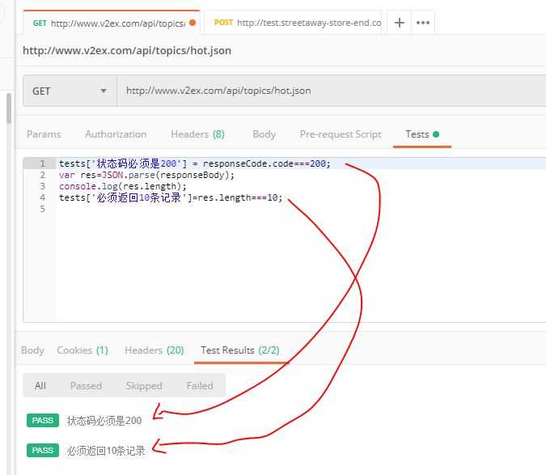Open the Pre-request Script tab
Viewport: 546px width, 475px height.
[x=341, y=134]
